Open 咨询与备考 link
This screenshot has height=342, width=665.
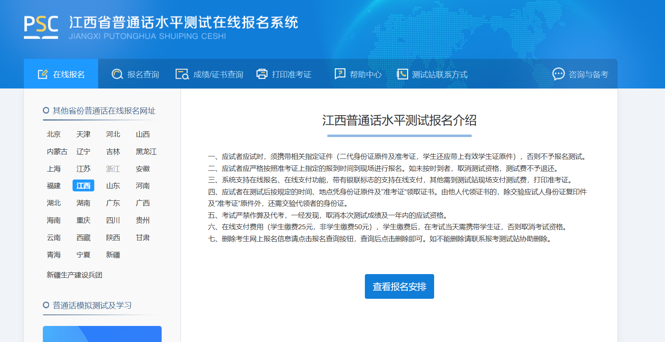580,74
